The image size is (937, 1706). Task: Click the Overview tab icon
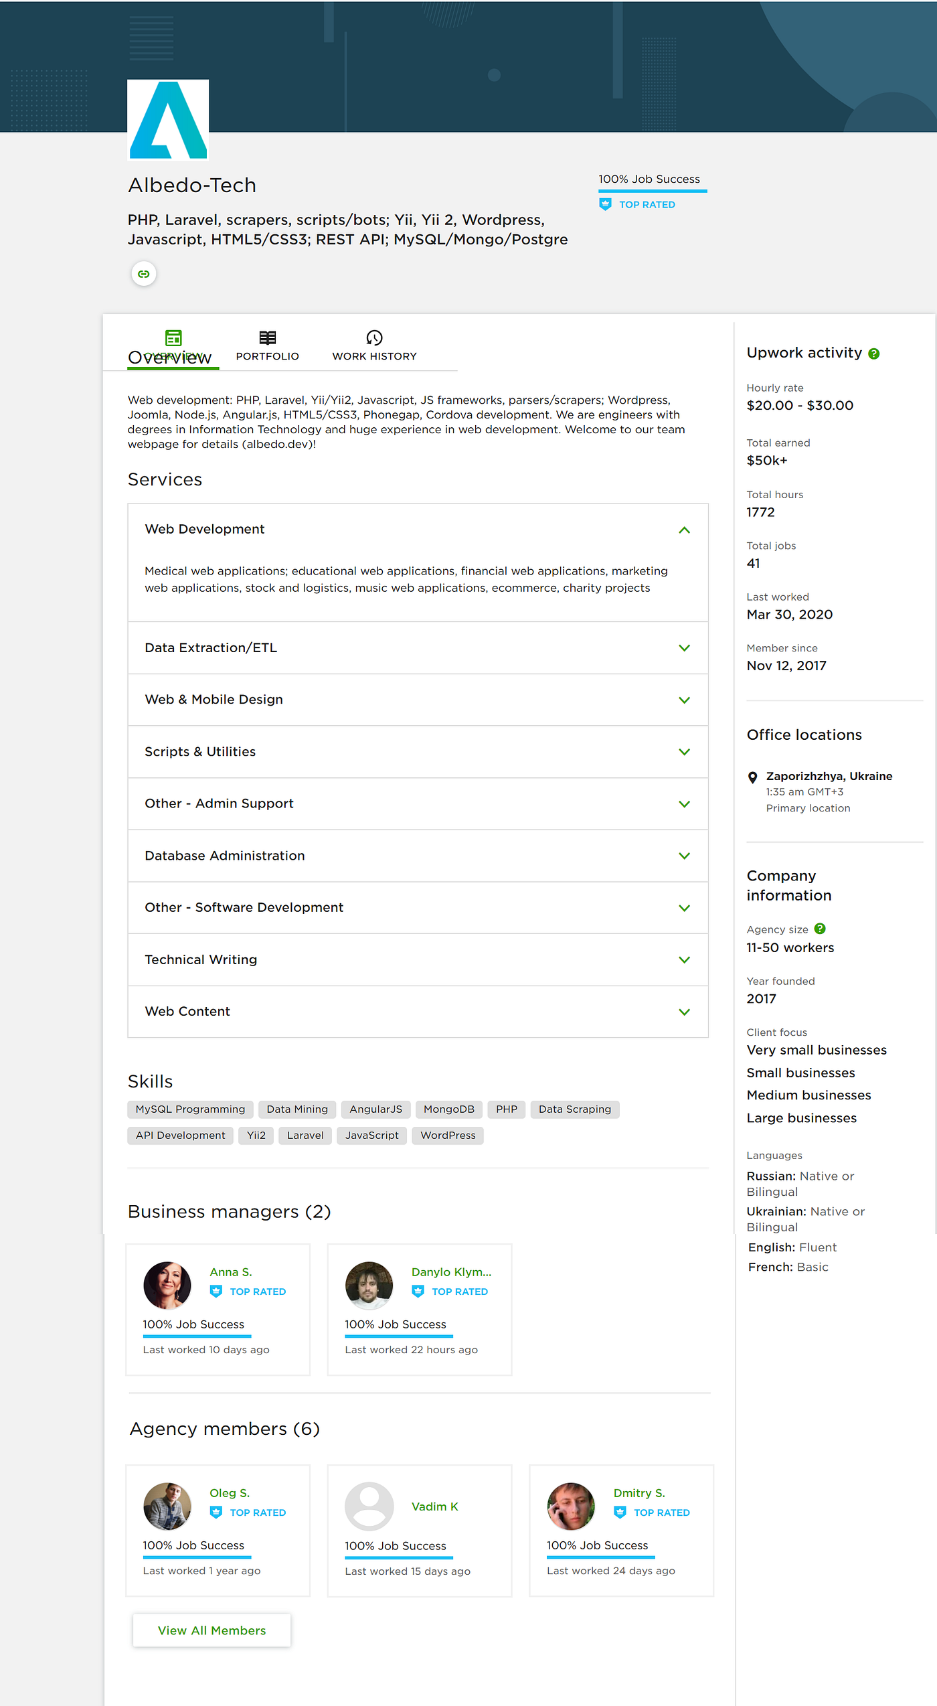pos(173,337)
